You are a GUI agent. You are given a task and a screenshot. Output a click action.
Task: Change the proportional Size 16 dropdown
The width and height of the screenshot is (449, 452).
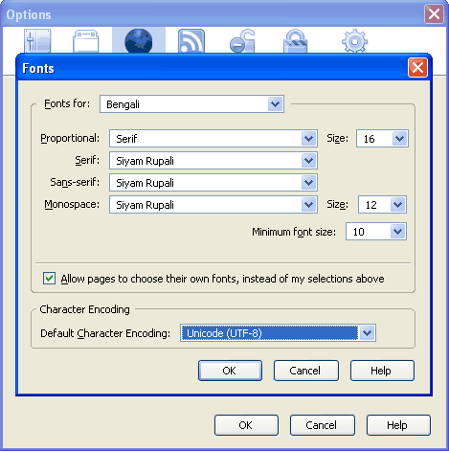coord(382,139)
